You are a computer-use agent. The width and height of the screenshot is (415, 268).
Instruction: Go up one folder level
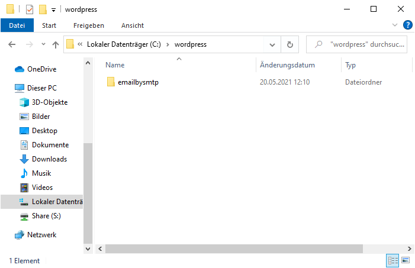(x=55, y=45)
